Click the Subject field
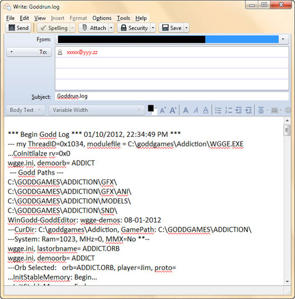This screenshot has width=295, height=299. 172,96
